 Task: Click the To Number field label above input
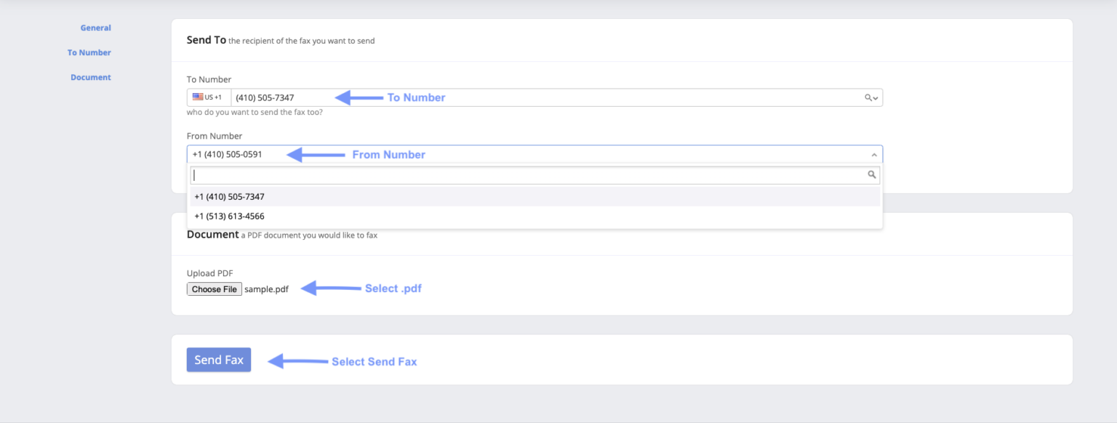coord(209,79)
